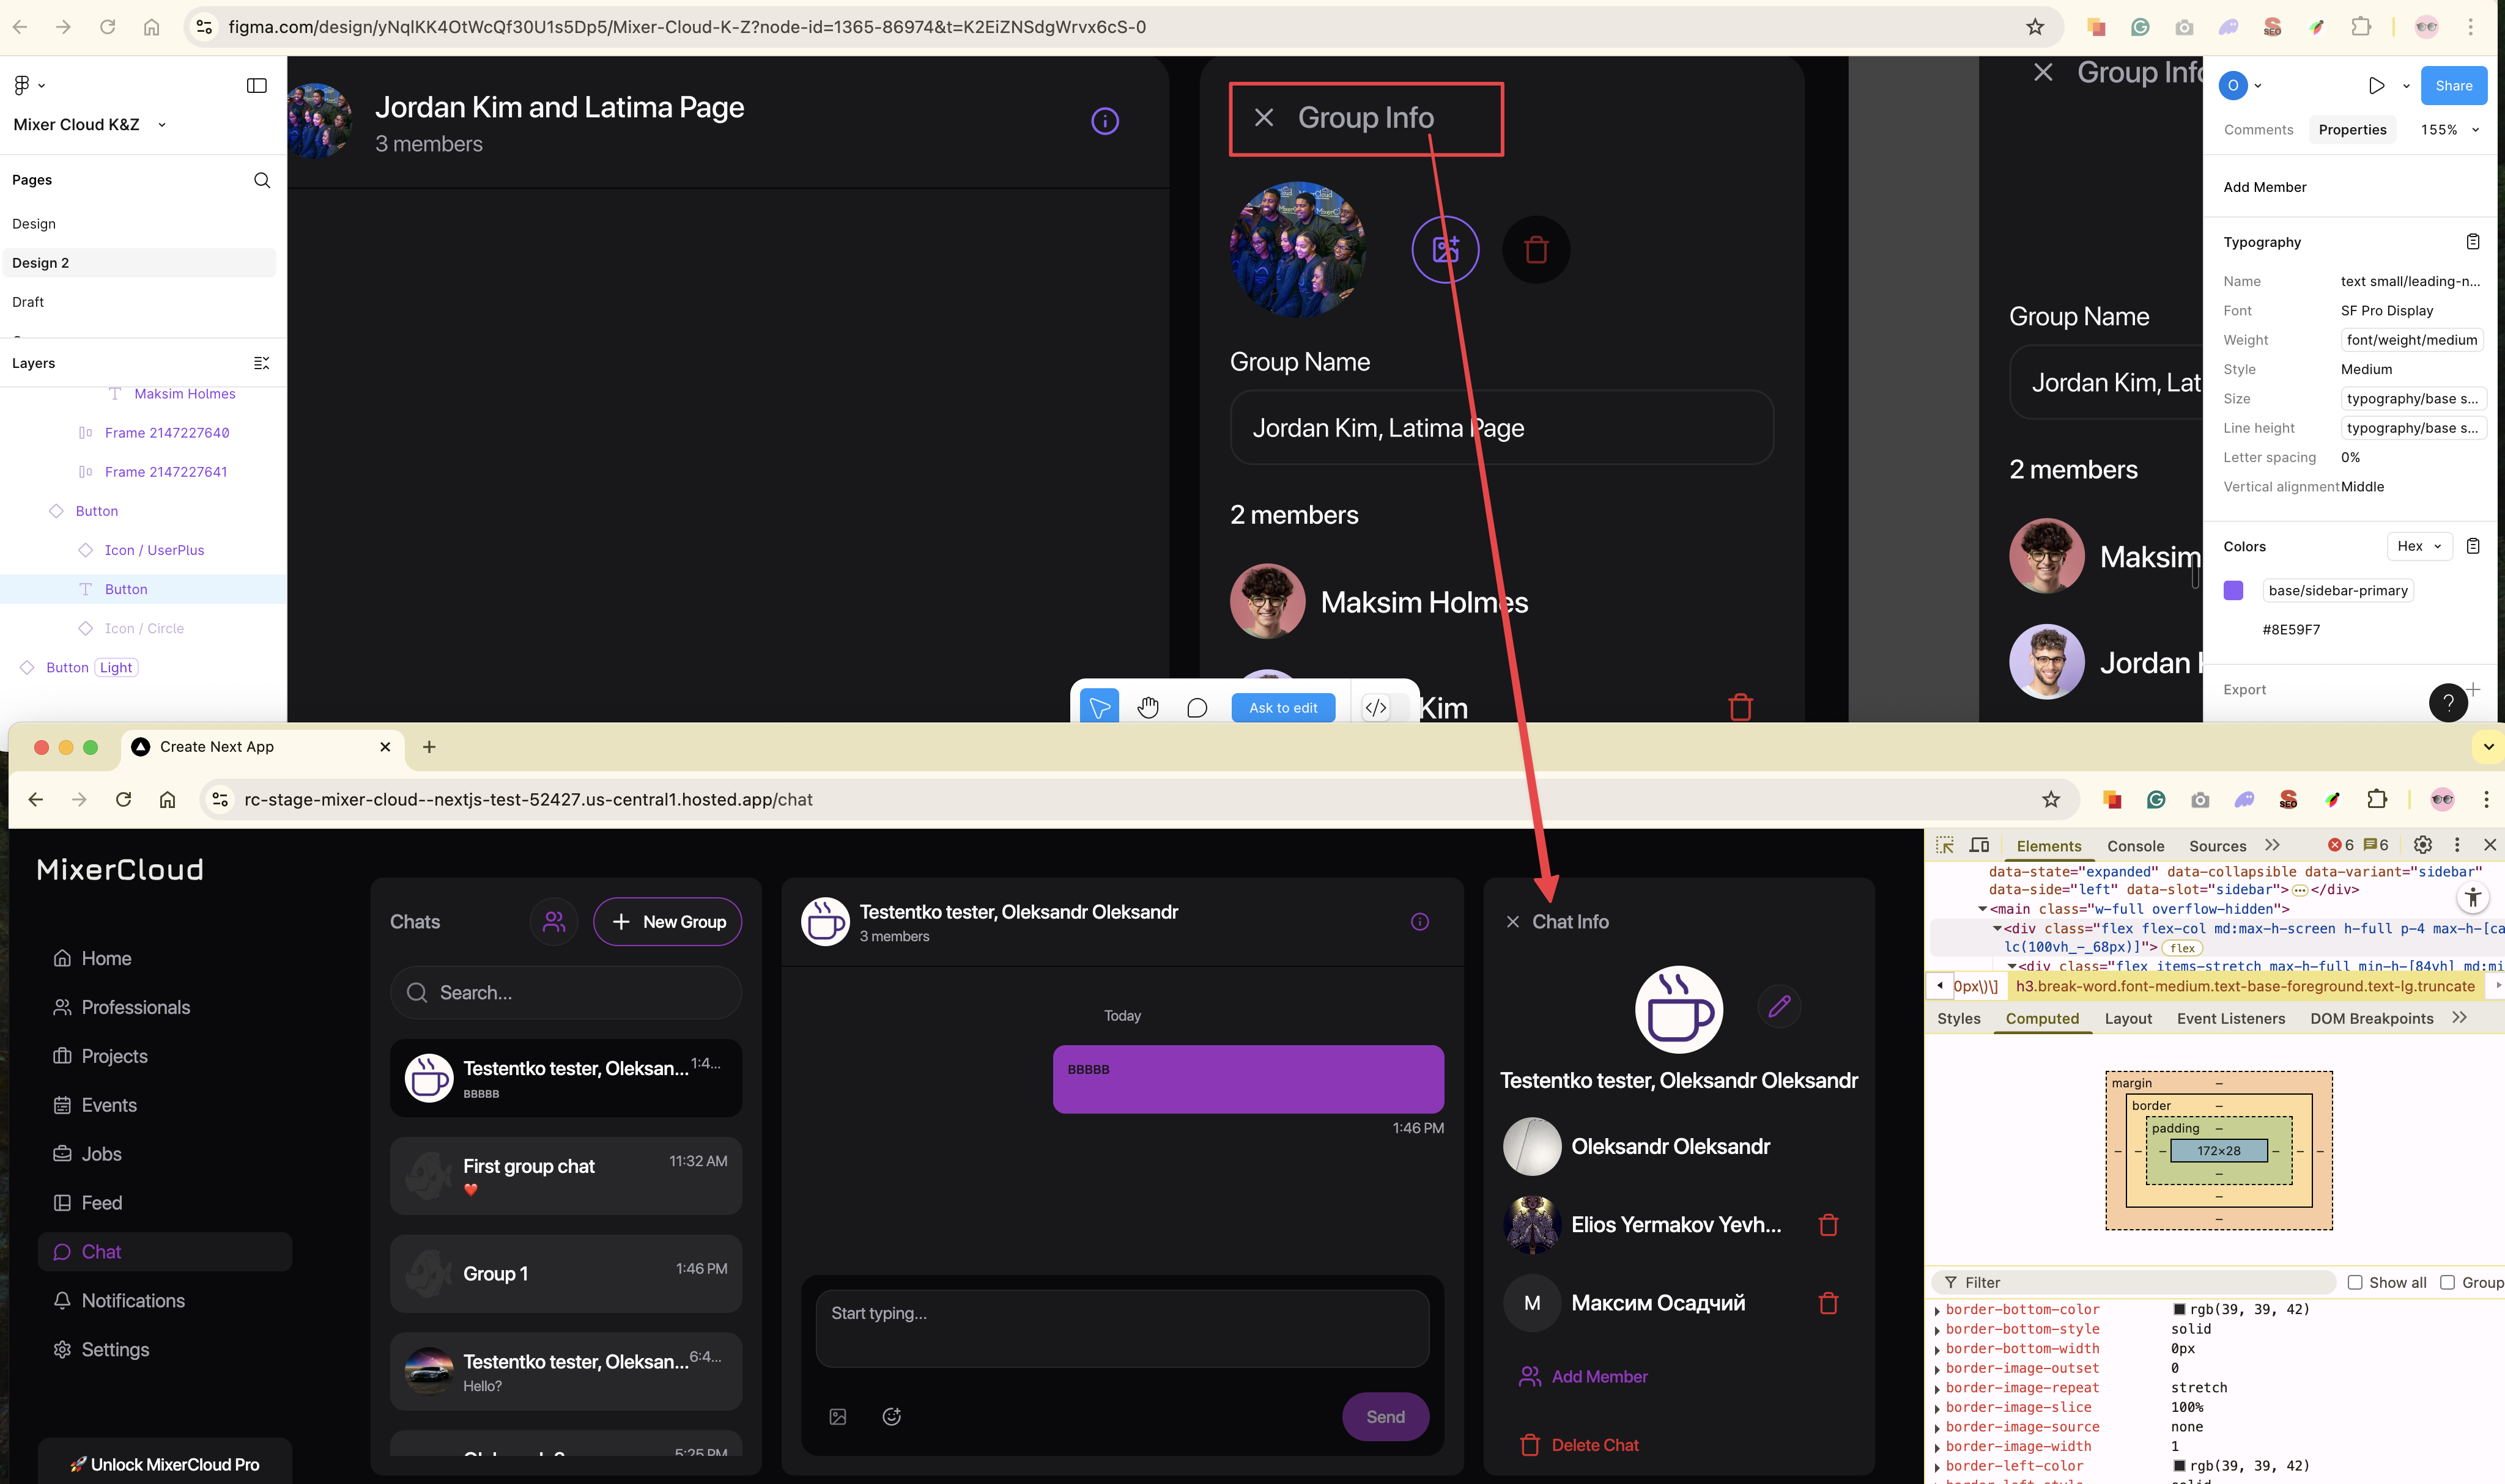
Task: Click the image attachment icon in chat input
Action: click(838, 1416)
